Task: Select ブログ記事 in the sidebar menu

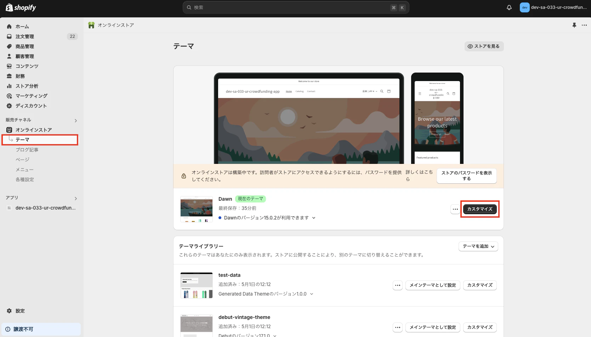Action: pyautogui.click(x=27, y=149)
